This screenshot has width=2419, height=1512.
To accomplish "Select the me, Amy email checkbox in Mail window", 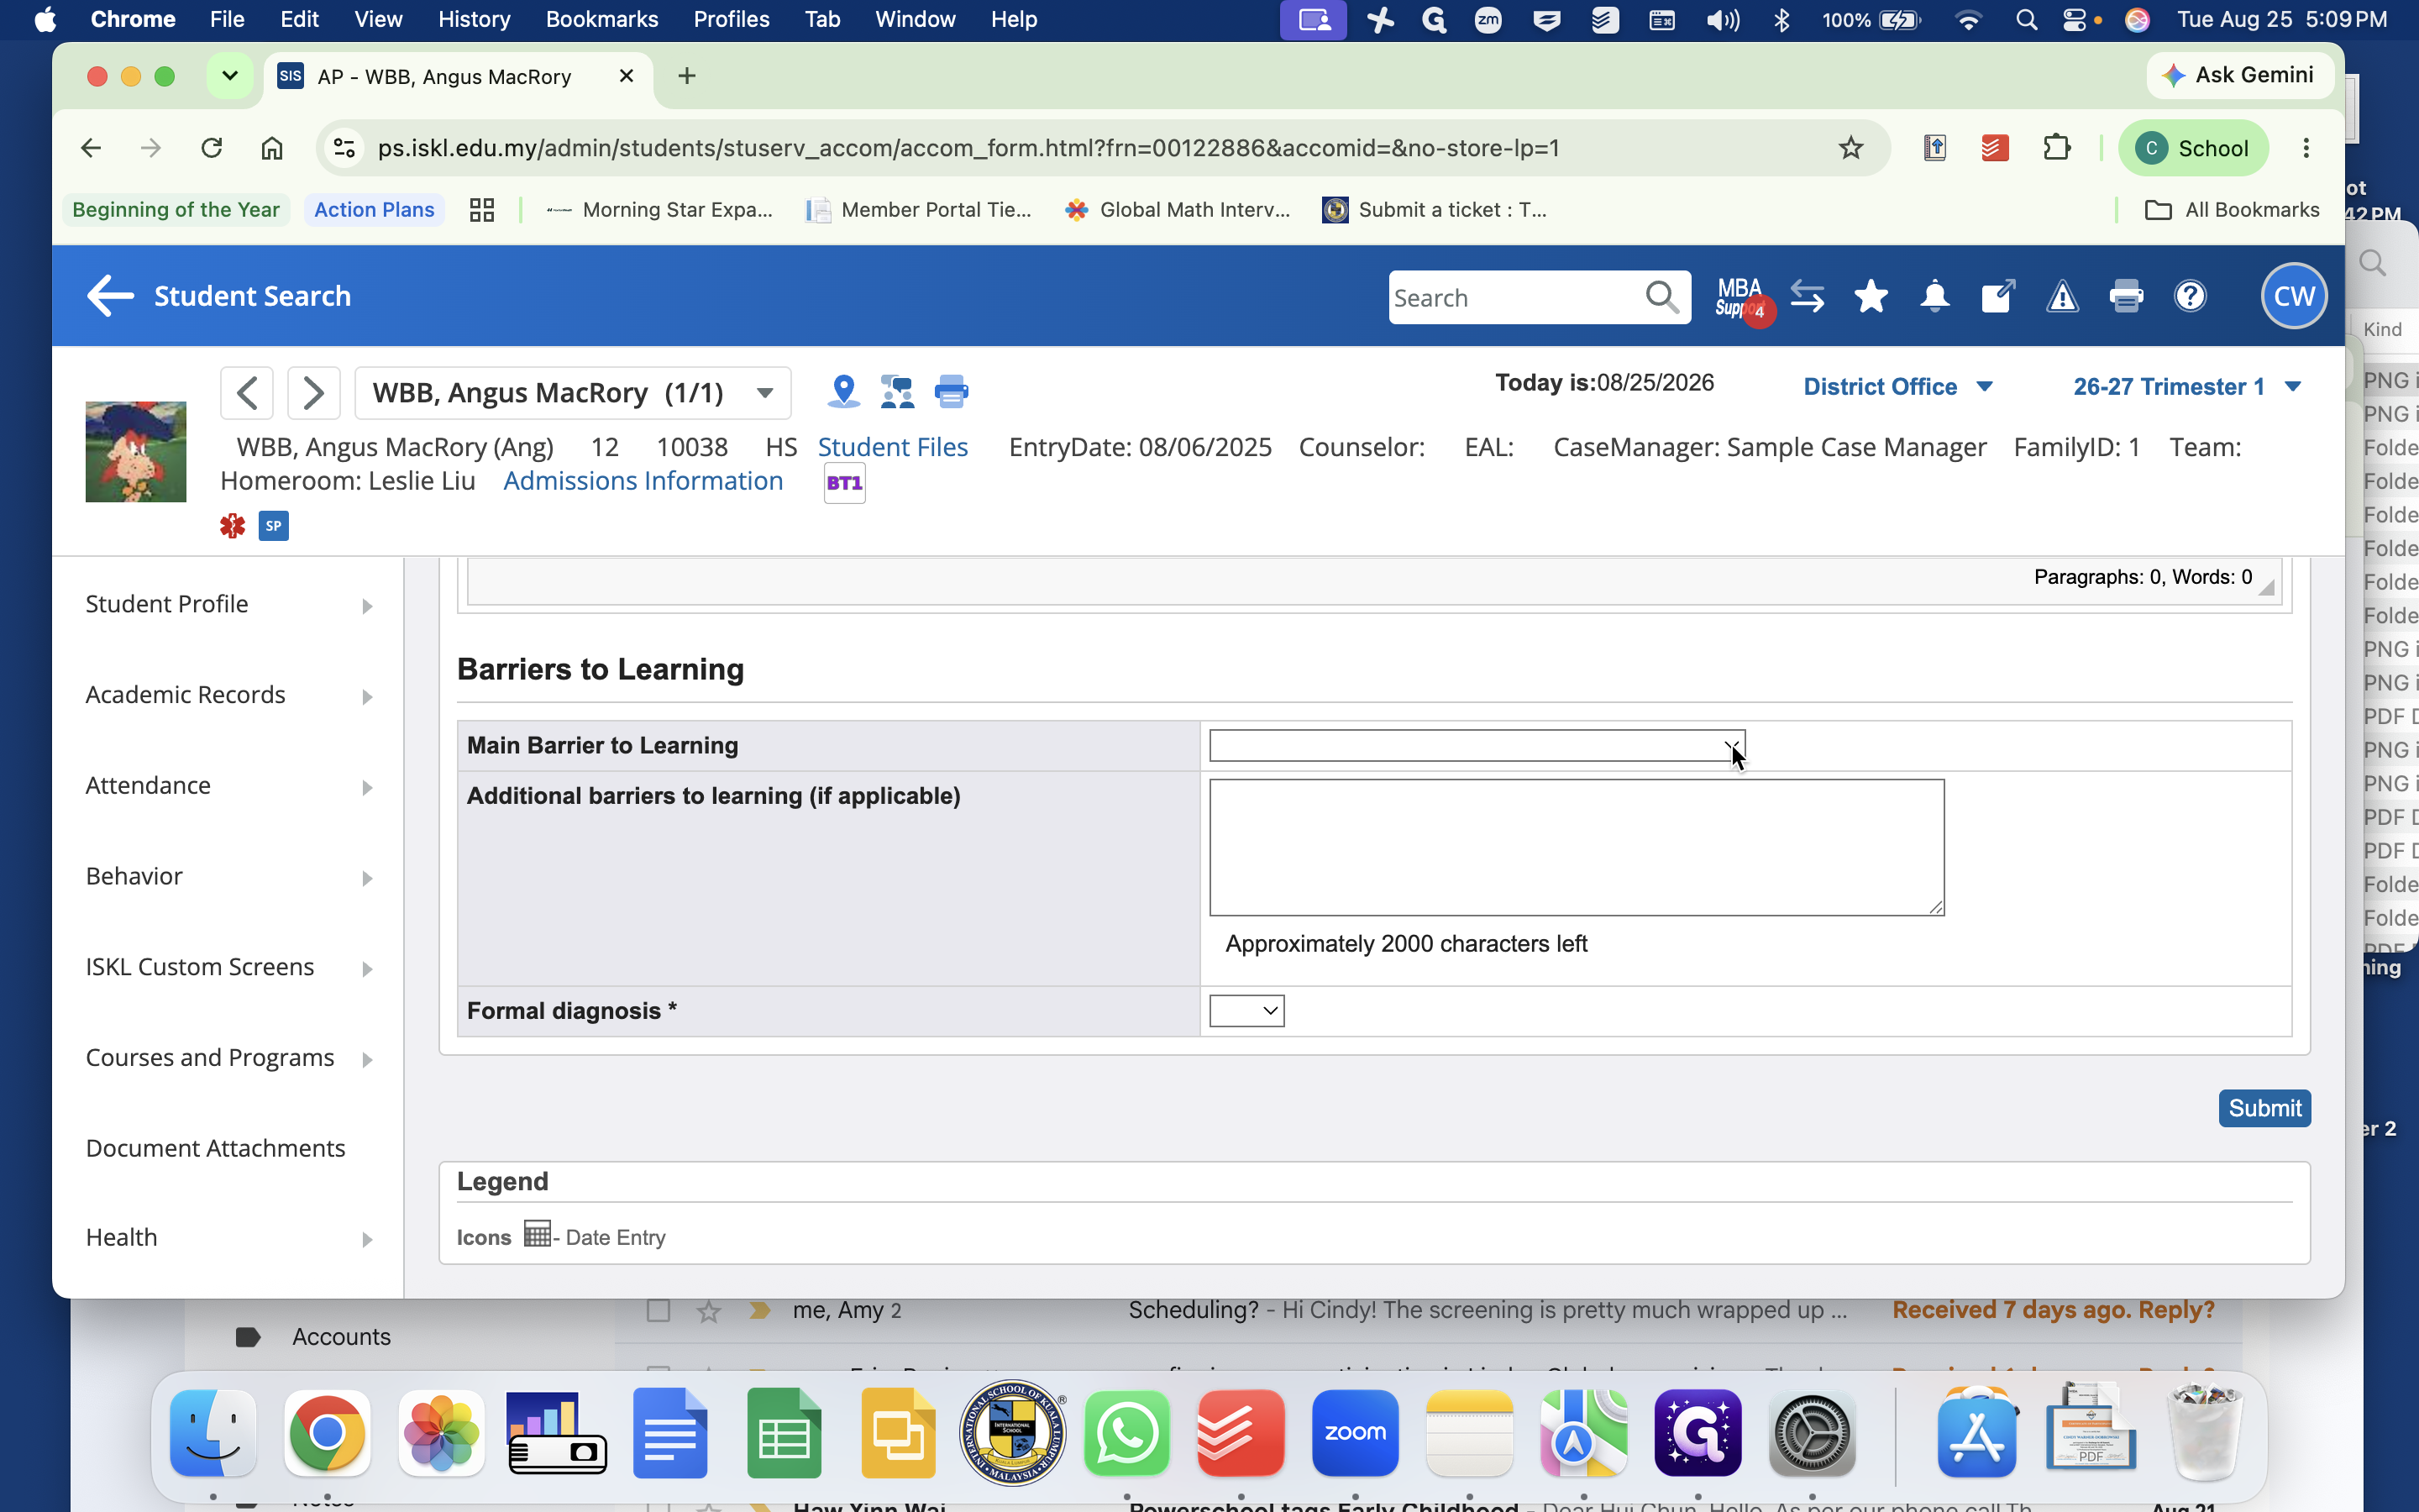I will click(658, 1310).
